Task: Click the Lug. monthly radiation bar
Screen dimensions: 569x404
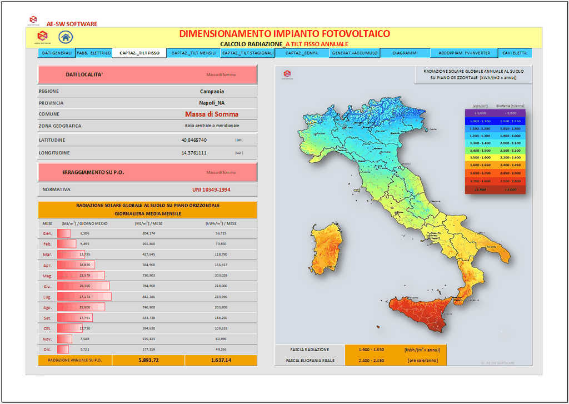Action: point(83,297)
